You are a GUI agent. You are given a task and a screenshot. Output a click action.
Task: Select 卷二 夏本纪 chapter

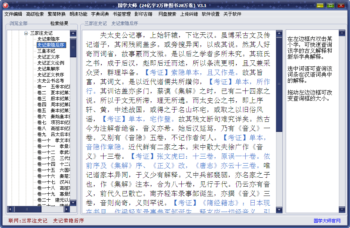click(53, 93)
